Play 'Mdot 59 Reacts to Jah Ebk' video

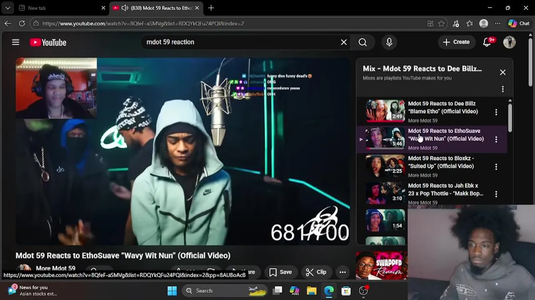445,190
